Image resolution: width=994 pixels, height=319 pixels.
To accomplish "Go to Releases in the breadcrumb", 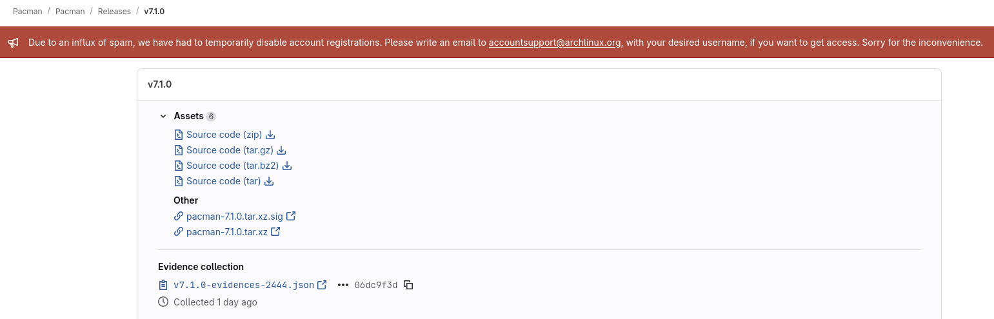I will pyautogui.click(x=114, y=12).
